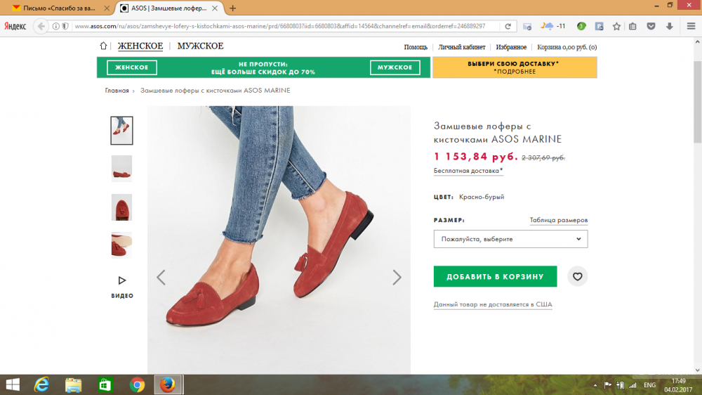The image size is (702, 395).
Task: Select third thumbnail front view of loafer
Action: [121, 207]
